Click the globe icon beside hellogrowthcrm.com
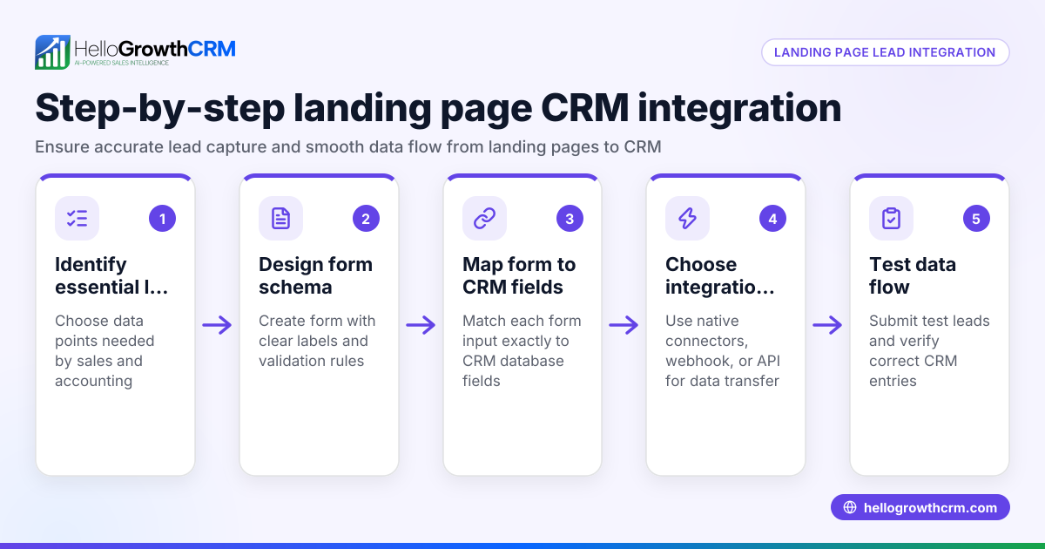This screenshot has height=549, width=1045. tap(850, 507)
